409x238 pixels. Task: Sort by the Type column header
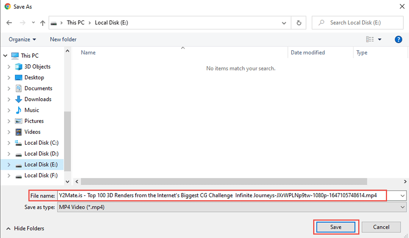tap(362, 53)
